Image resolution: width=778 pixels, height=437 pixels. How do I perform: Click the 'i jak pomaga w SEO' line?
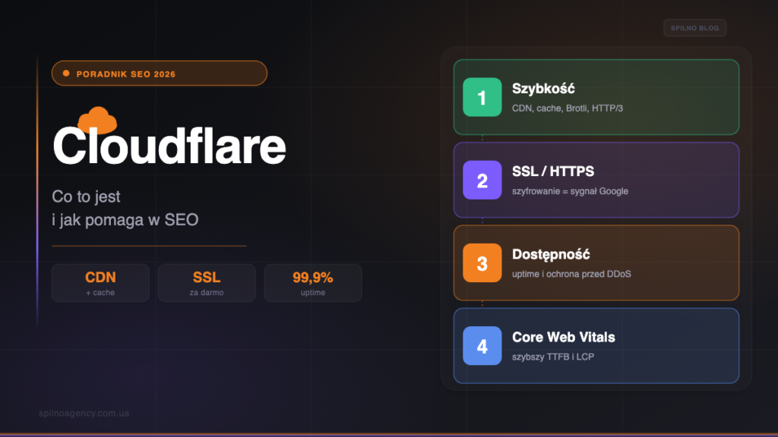pyautogui.click(x=125, y=219)
